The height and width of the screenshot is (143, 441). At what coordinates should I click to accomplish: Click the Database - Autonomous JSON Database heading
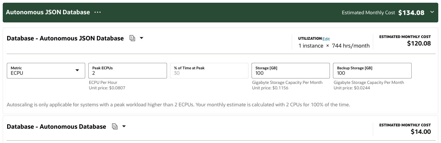[x=65, y=38]
